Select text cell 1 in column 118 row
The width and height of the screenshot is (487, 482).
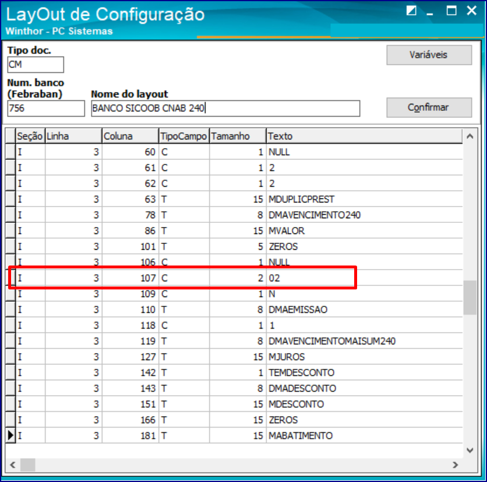point(364,325)
